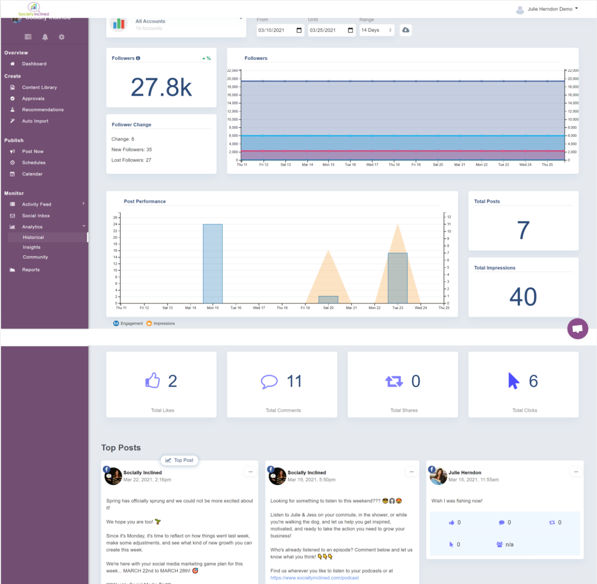The width and height of the screenshot is (597, 584).
Task: Toggle the Impressions legend series
Action: pos(161,323)
